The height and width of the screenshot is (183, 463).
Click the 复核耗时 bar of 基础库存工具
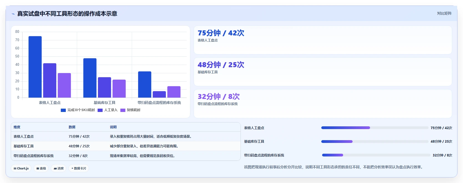(x=119, y=88)
